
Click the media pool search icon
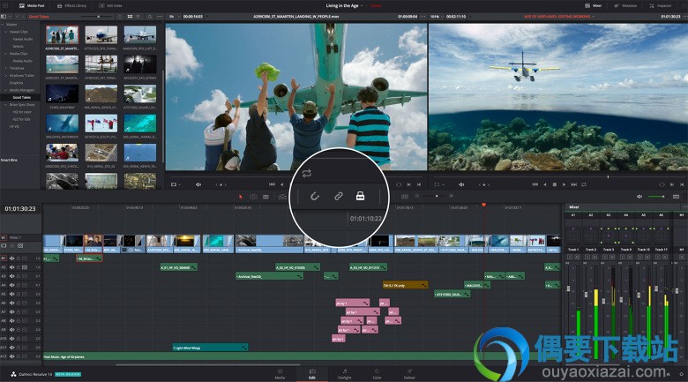point(150,16)
